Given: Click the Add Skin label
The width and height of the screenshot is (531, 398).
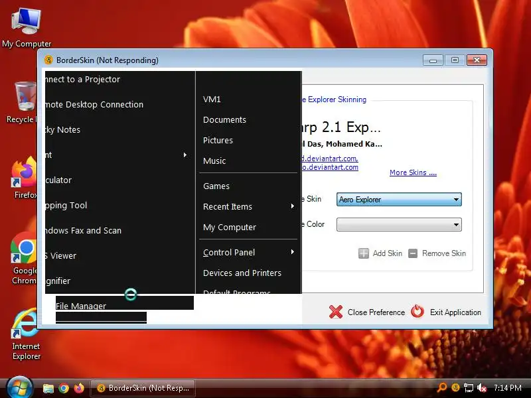Looking at the screenshot, I should click(388, 253).
